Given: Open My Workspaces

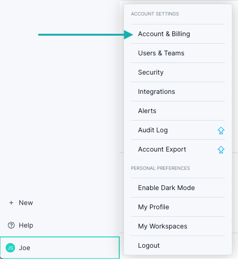Looking at the screenshot, I should coord(178,226).
